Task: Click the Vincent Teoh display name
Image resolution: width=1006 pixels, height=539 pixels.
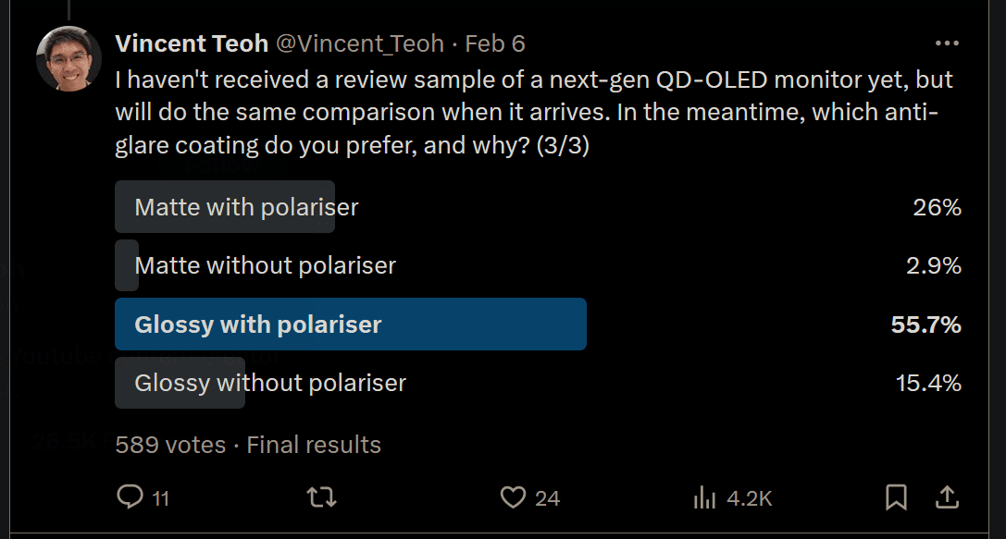Action: (x=192, y=43)
